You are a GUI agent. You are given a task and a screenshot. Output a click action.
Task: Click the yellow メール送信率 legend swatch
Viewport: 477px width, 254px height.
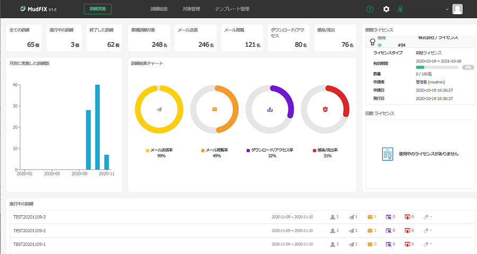tap(148, 151)
